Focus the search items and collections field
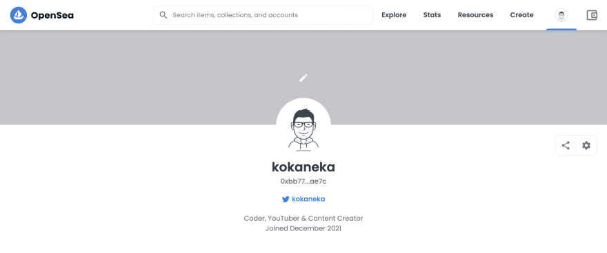Image resolution: width=607 pixels, height=253 pixels. tap(263, 15)
